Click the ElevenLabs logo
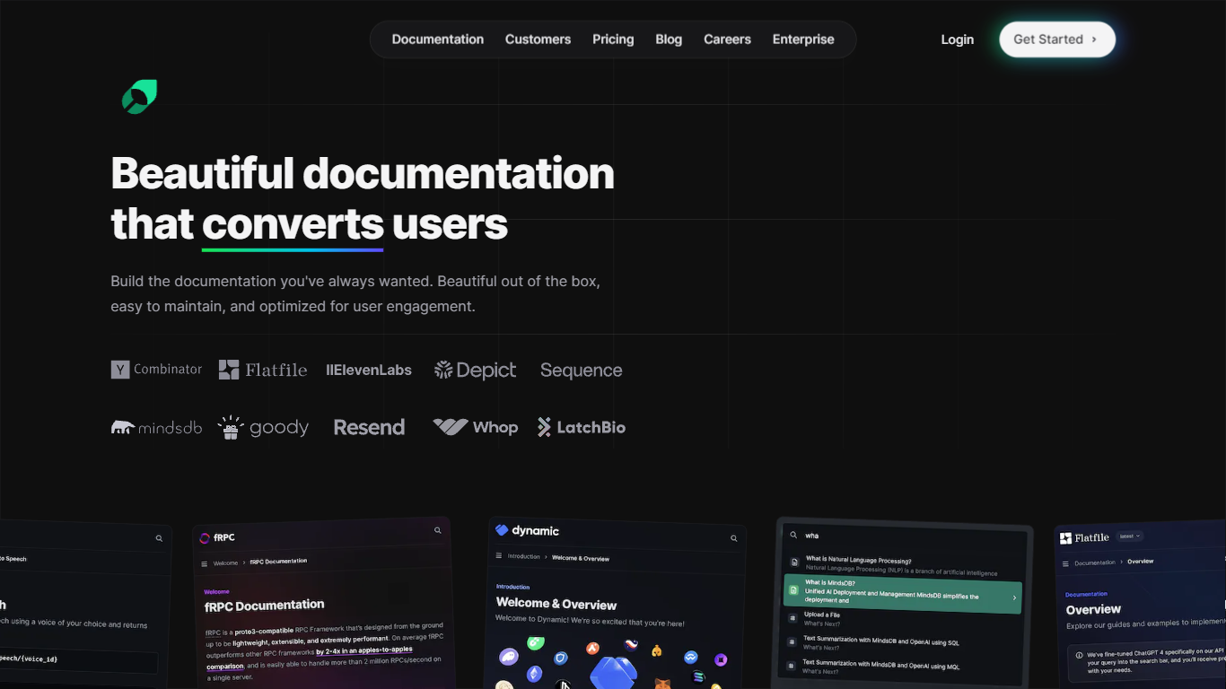 [369, 370]
